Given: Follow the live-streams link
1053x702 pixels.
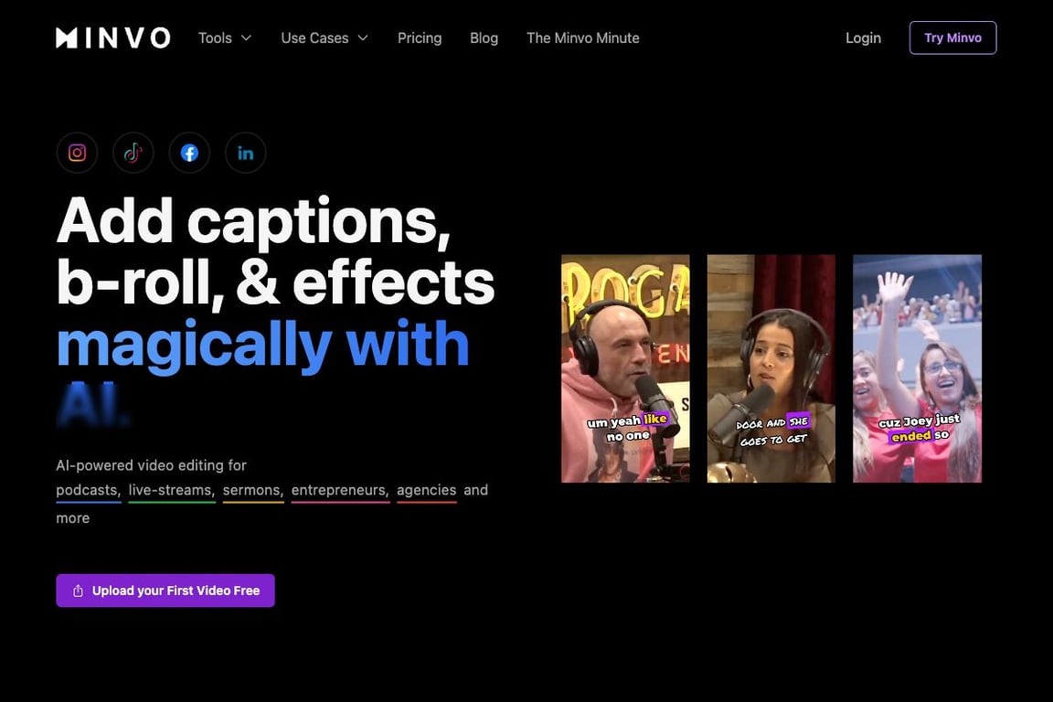Looking at the screenshot, I should 172,491.
